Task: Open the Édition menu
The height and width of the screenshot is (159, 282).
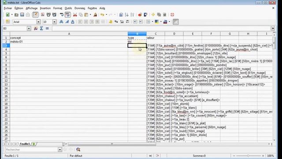Action: point(19,8)
